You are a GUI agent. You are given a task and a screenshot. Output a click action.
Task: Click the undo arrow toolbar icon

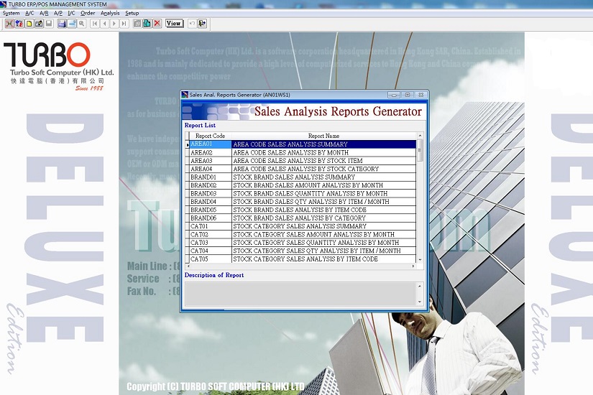coord(192,24)
